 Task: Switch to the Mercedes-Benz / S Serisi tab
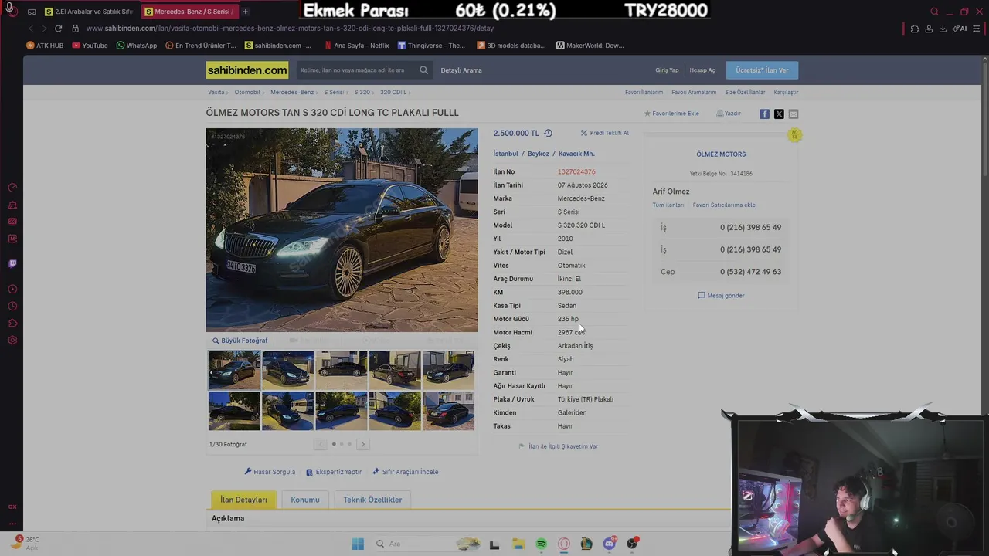(x=189, y=12)
